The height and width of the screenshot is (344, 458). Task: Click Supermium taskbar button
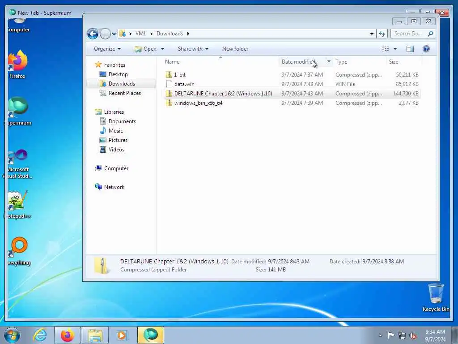coord(151,335)
